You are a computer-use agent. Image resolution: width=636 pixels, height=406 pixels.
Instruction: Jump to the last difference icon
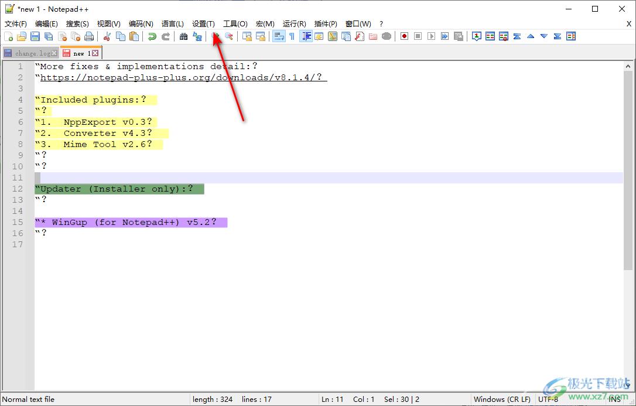pos(558,36)
